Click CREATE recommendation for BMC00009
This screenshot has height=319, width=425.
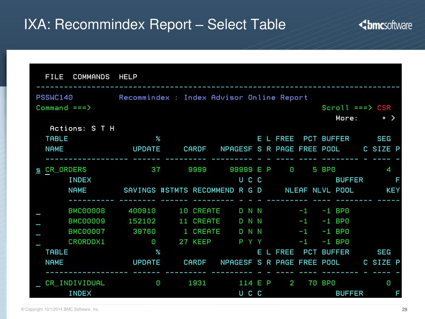(206, 221)
